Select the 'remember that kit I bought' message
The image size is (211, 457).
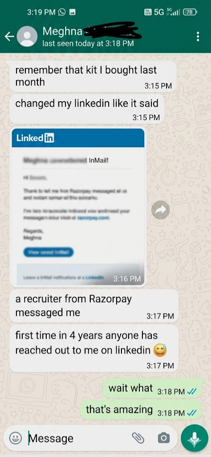93,77
